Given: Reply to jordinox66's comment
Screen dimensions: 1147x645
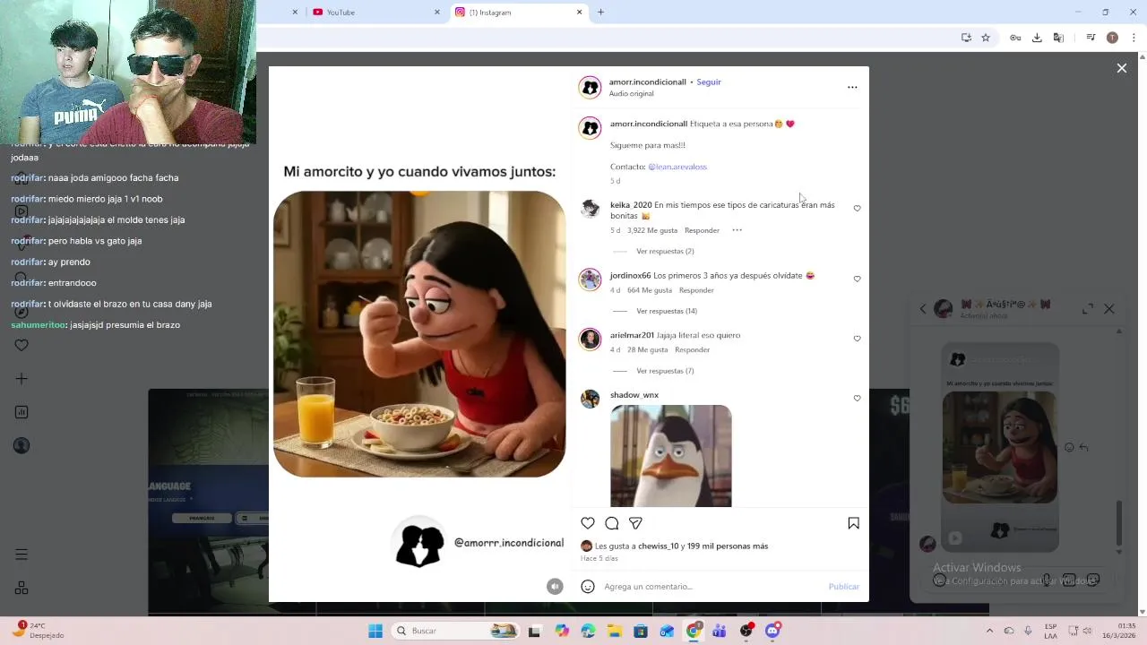Looking at the screenshot, I should [x=696, y=290].
